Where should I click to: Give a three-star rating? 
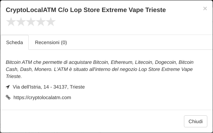point(31,22)
